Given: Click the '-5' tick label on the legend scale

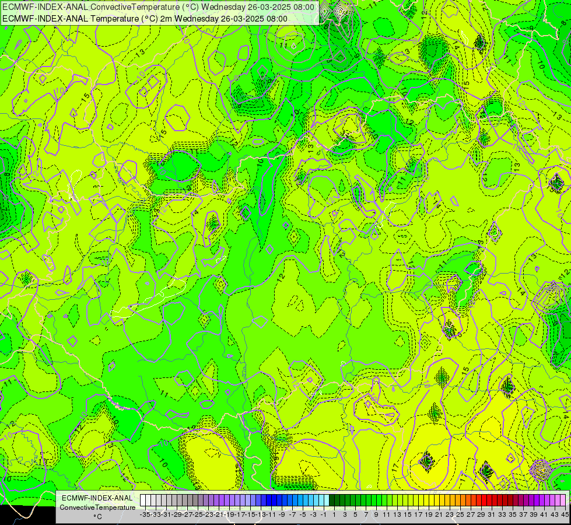Looking at the screenshot, I should pyautogui.click(x=303, y=514).
